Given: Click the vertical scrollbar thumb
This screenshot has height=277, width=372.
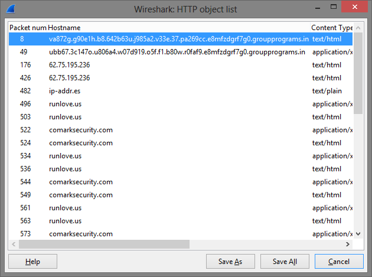Looking at the screenshot, I should (358, 73).
